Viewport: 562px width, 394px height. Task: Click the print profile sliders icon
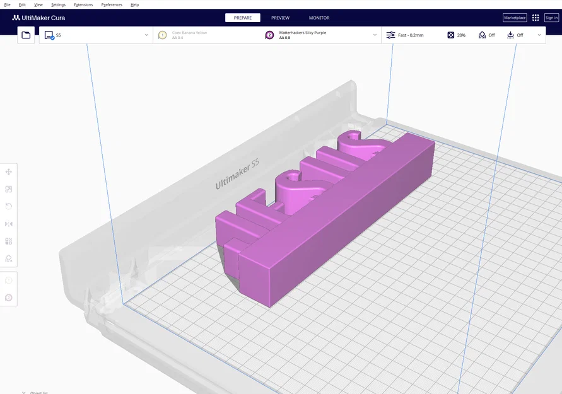(x=390, y=35)
